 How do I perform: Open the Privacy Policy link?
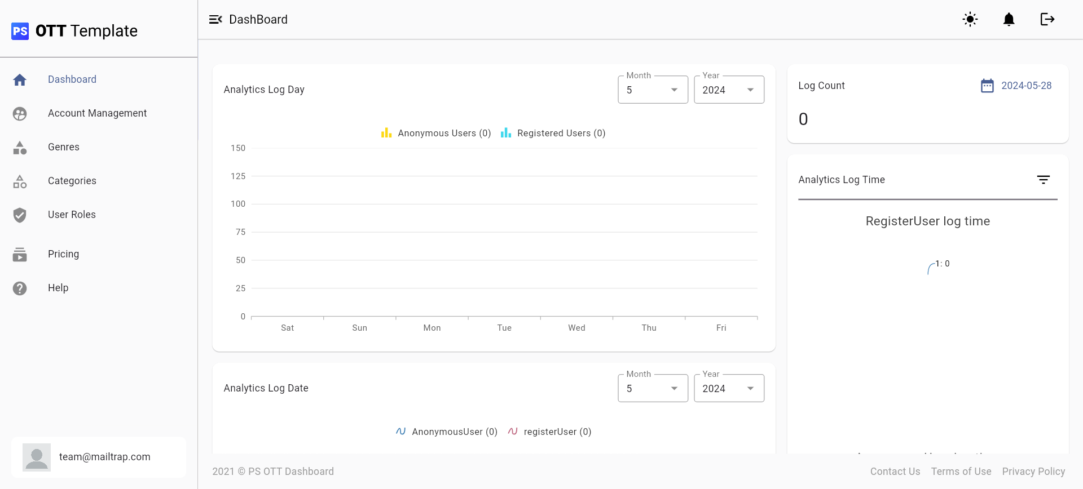coord(1033,472)
